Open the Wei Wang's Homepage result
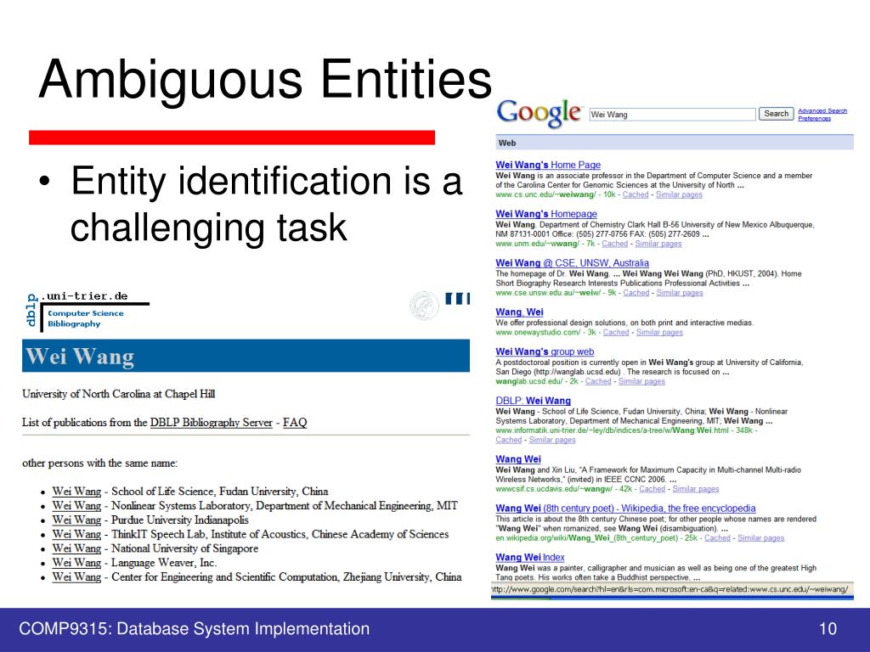This screenshot has height=652, width=870. pos(546,214)
